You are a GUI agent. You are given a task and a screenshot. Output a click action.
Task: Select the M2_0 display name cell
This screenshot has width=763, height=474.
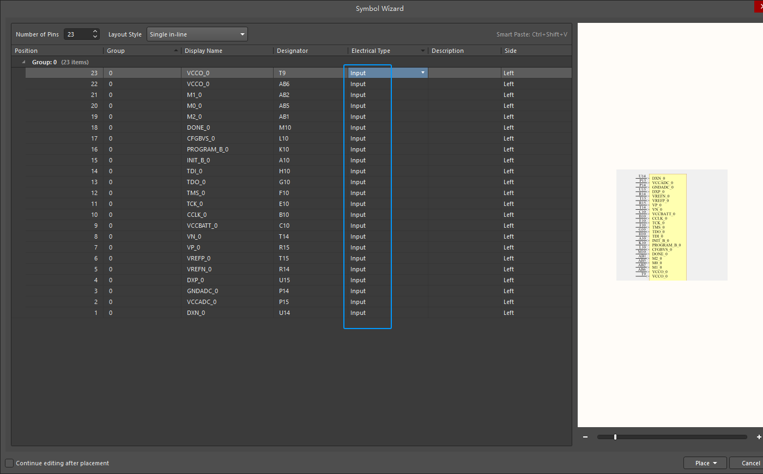point(227,117)
